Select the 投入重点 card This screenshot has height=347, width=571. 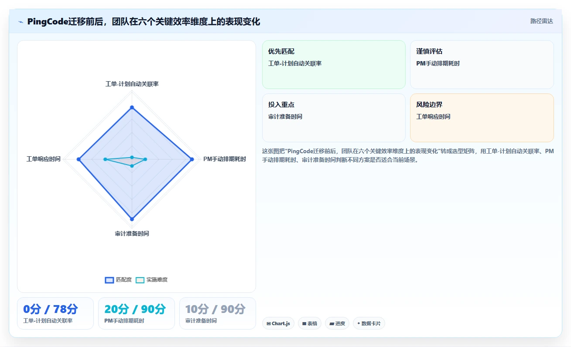coord(334,118)
